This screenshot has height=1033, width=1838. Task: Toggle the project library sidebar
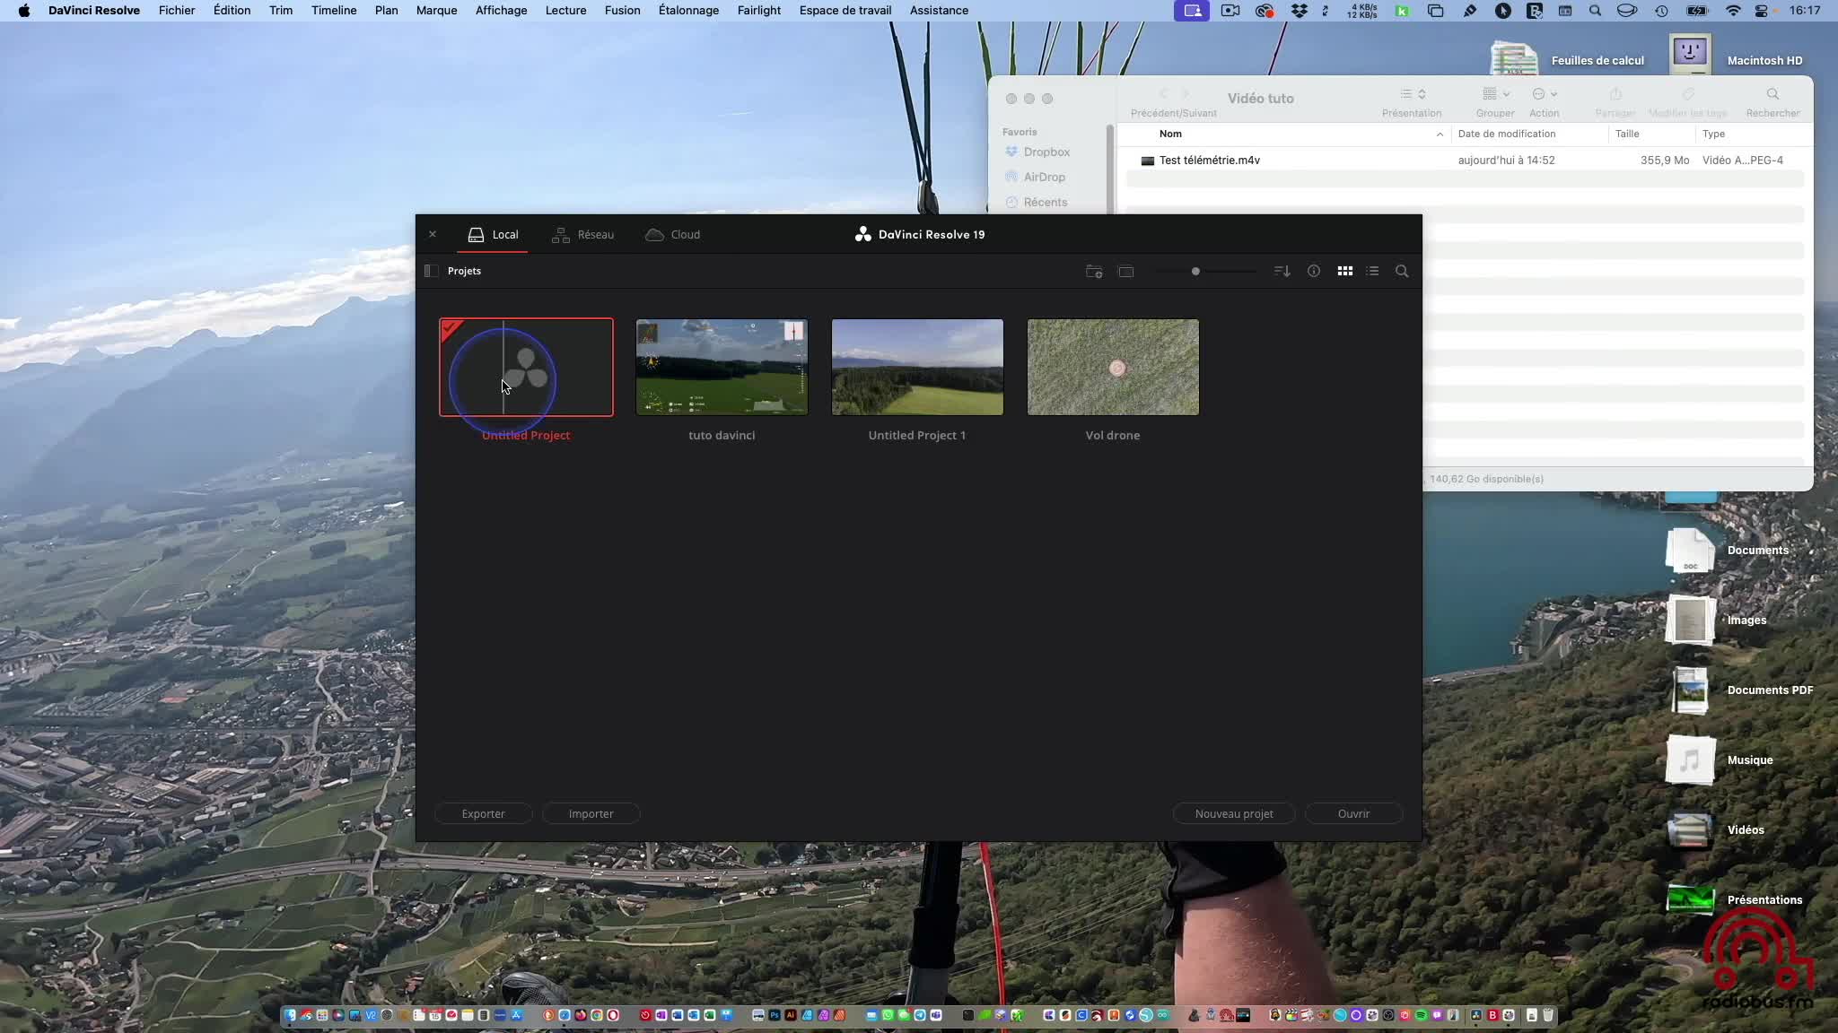[432, 271]
